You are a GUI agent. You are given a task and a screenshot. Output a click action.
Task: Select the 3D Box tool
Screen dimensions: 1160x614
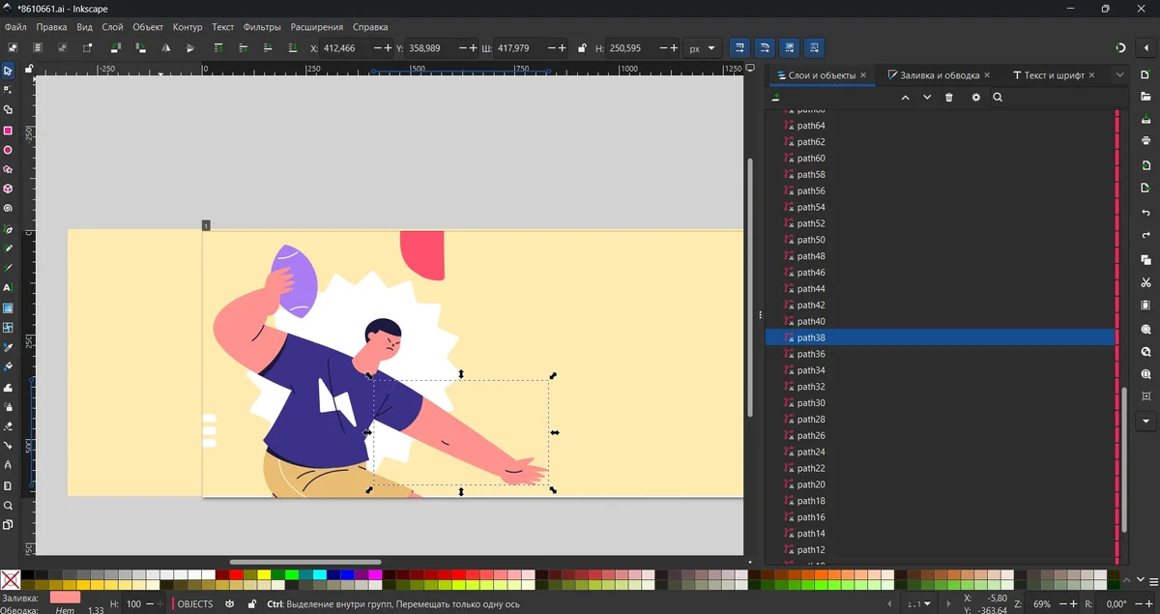[8, 190]
